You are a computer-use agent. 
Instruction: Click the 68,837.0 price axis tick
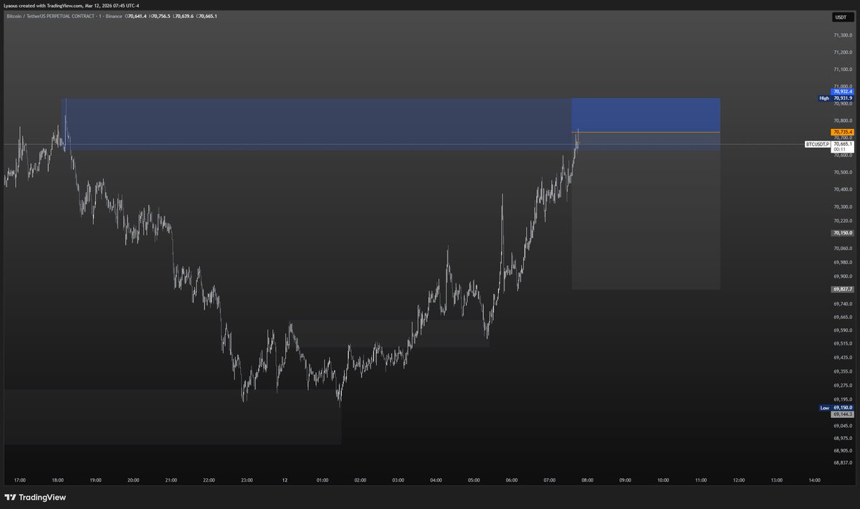click(842, 462)
